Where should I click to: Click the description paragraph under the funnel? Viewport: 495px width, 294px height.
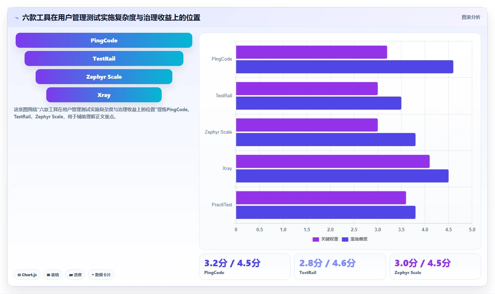[102, 113]
